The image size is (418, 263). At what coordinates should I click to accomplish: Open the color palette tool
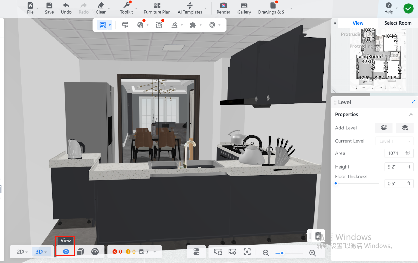point(141,25)
